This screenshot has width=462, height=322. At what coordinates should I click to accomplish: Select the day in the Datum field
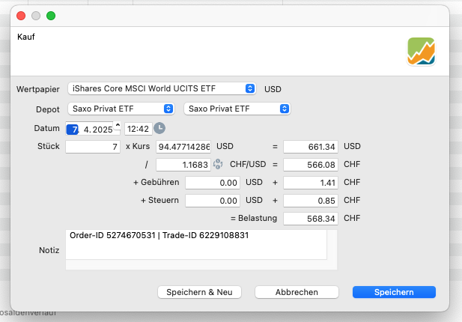point(73,129)
